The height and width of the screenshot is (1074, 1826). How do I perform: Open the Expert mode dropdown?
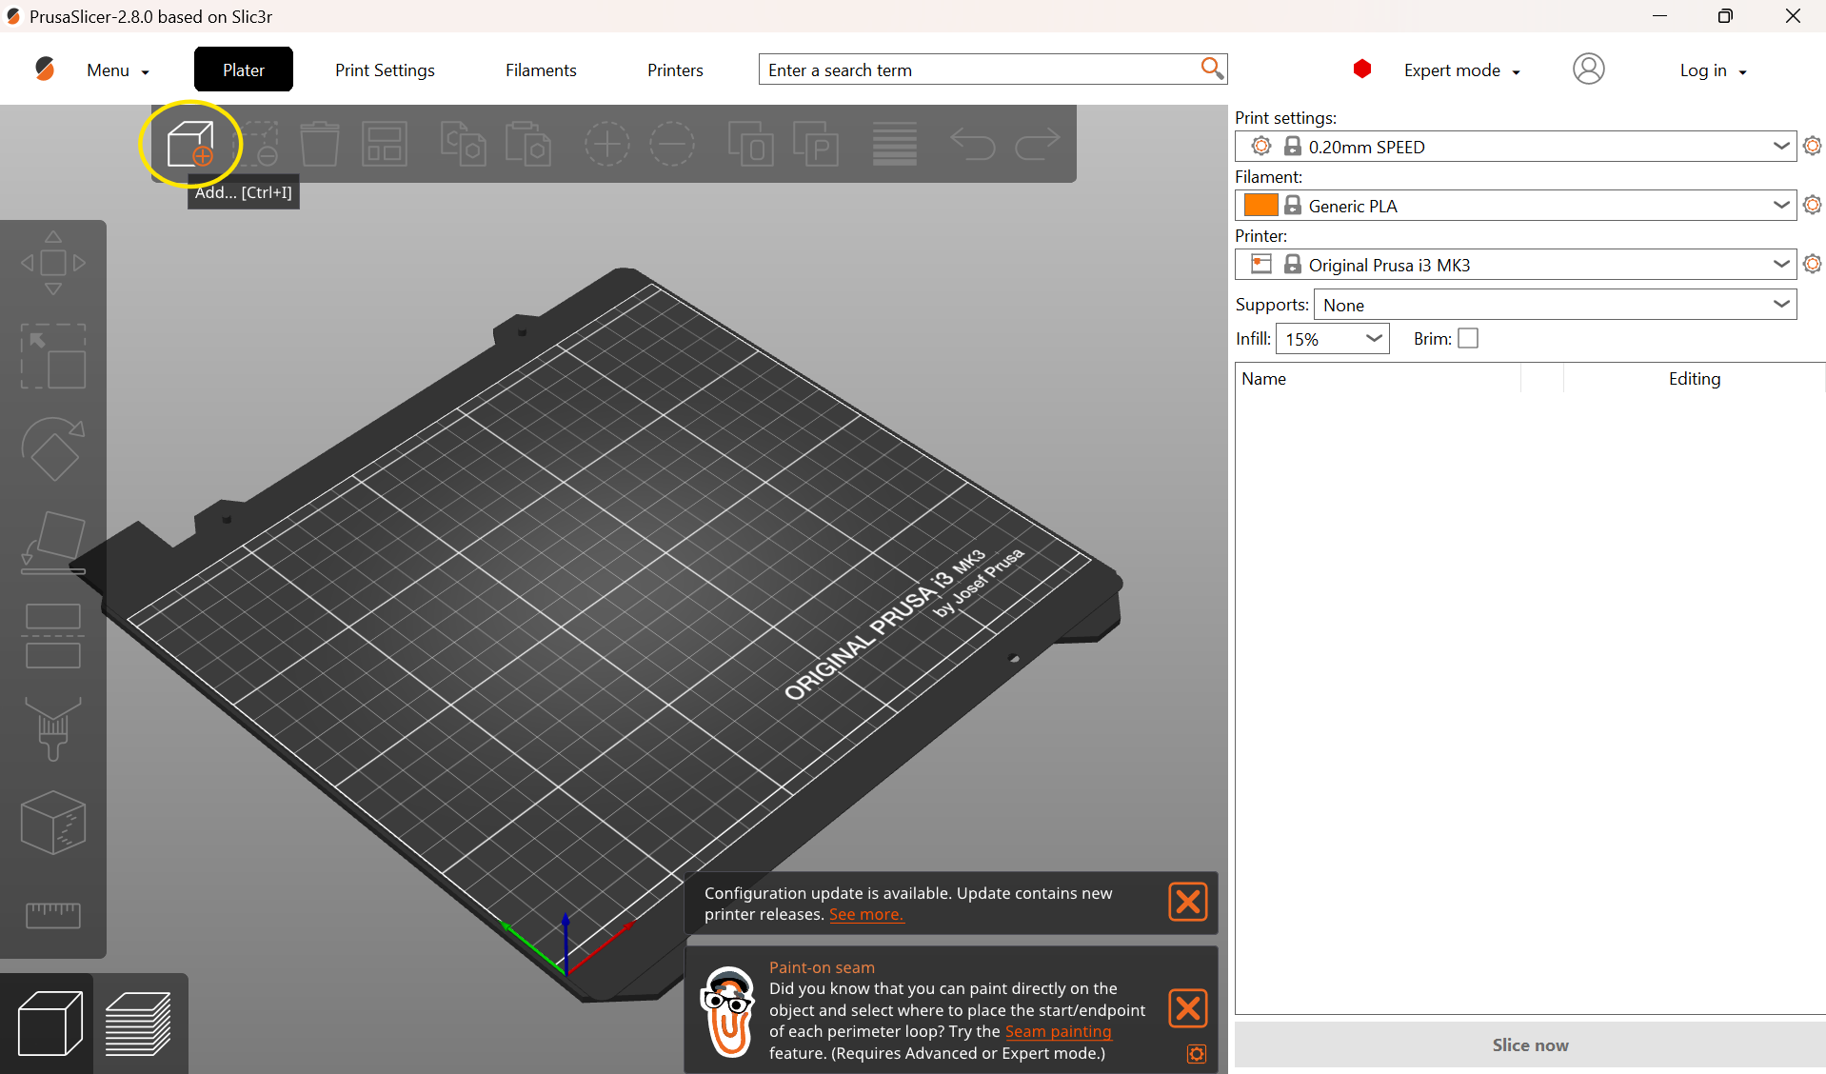click(1461, 70)
